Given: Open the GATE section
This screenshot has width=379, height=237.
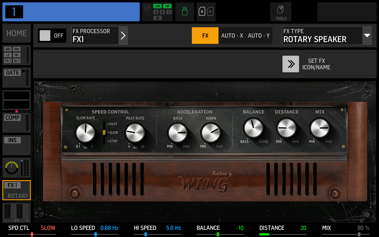Looking at the screenshot, I should [17, 78].
